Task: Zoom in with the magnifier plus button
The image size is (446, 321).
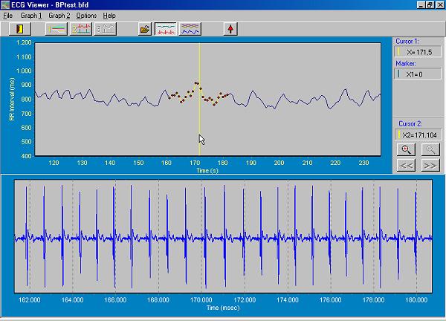Action: (x=407, y=149)
